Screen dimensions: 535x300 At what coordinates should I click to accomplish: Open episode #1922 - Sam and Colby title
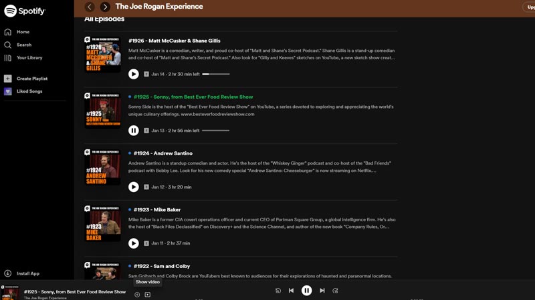[x=162, y=266]
